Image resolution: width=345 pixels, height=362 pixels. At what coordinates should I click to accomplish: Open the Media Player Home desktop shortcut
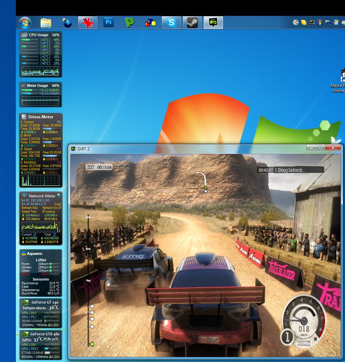[x=338, y=81]
